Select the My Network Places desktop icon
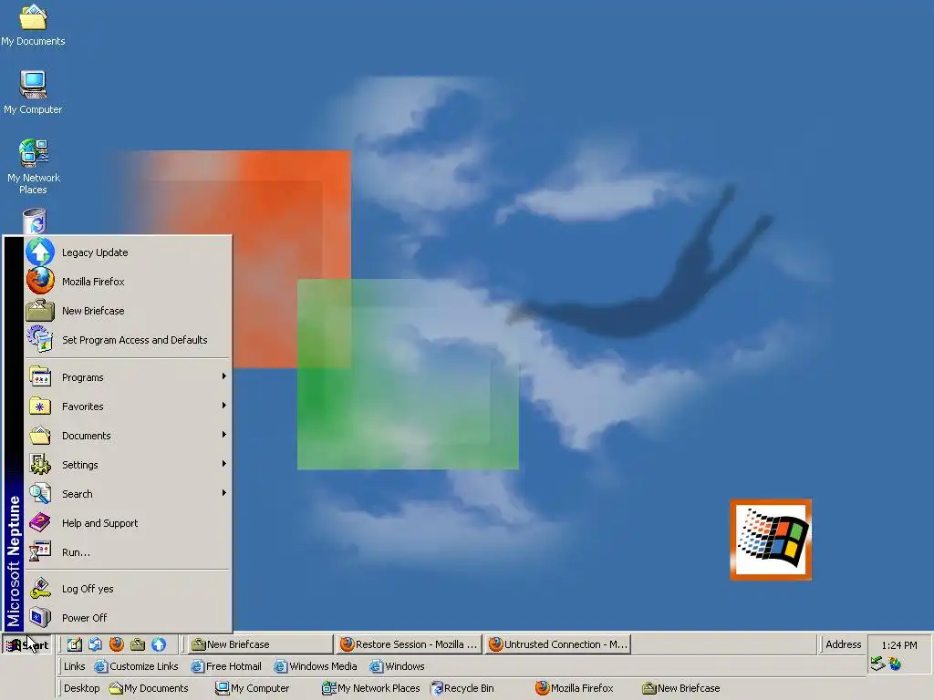The image size is (934, 700). [33, 167]
